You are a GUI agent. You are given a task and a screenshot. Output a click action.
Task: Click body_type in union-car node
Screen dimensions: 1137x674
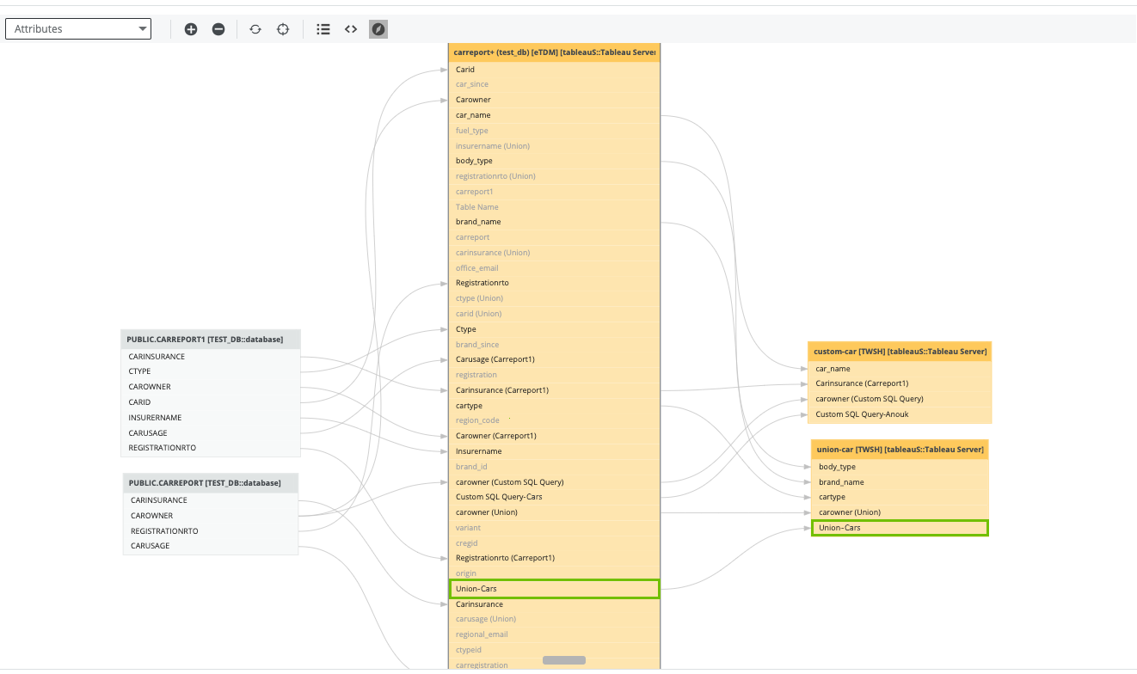(x=900, y=467)
